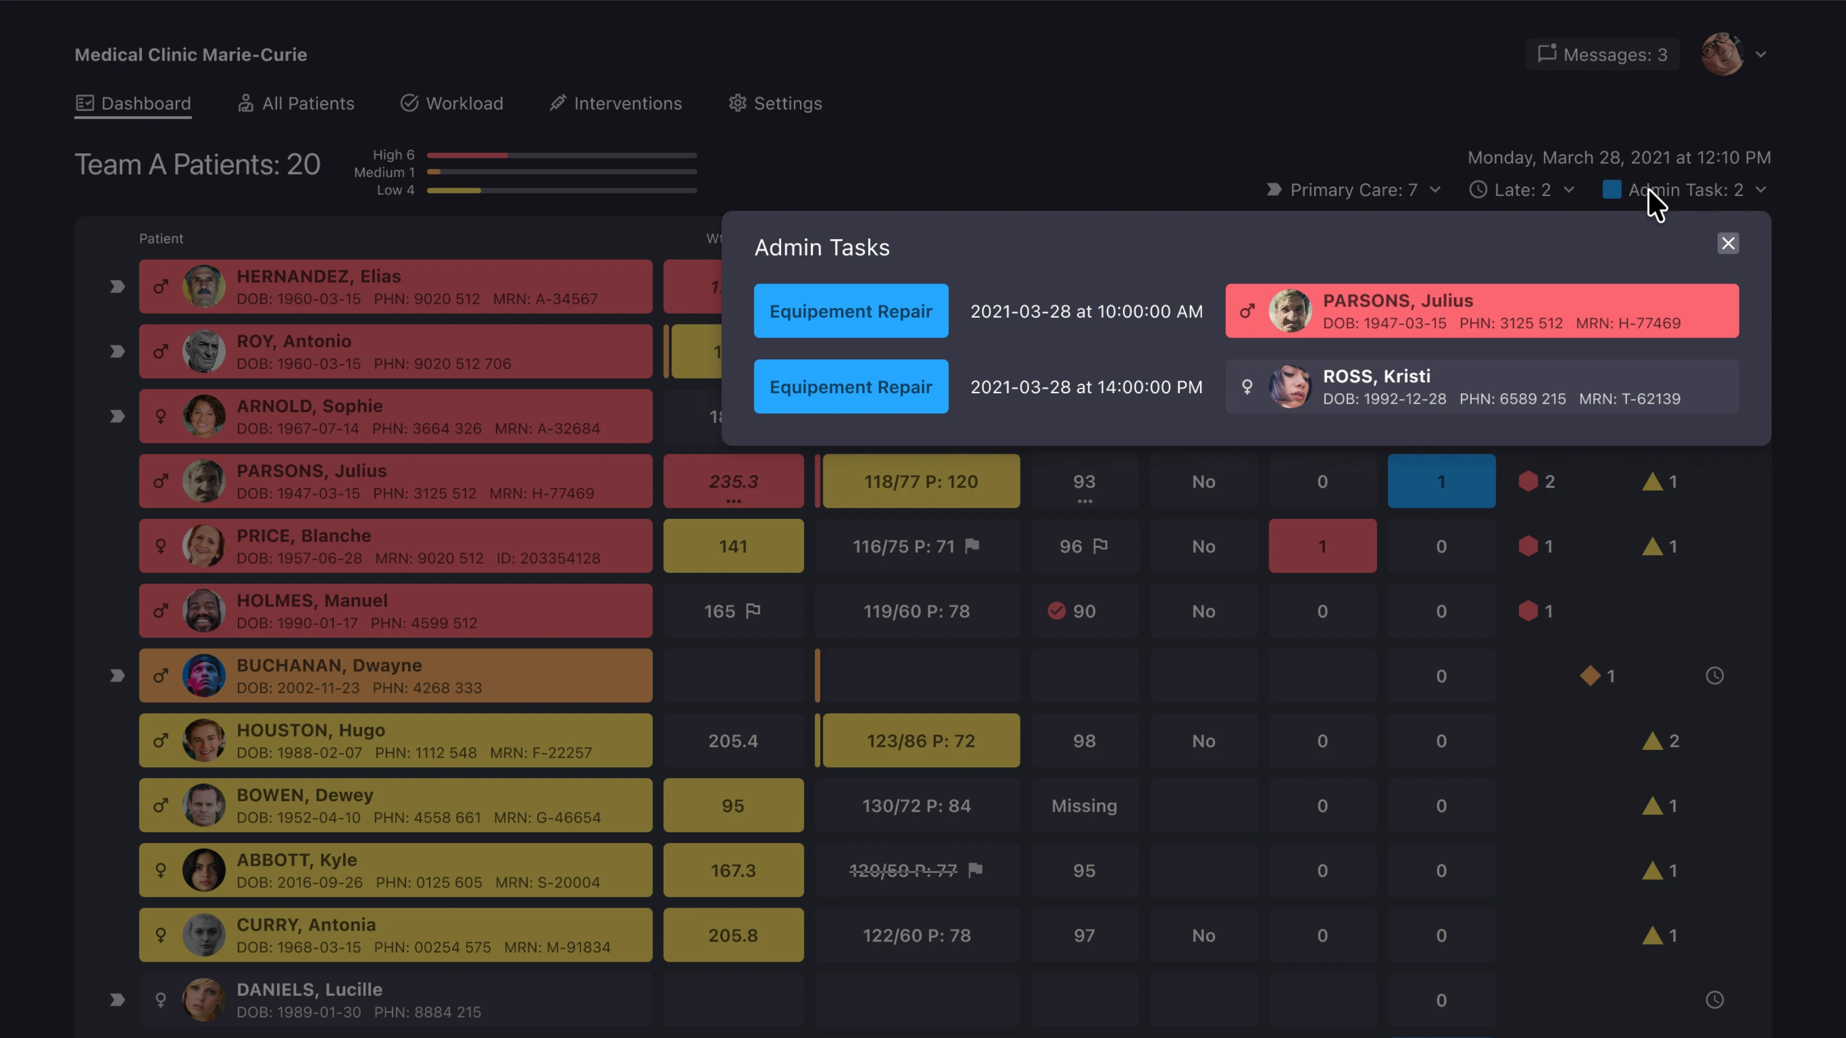
Task: Click the High 6 priority bar
Action: click(562, 155)
